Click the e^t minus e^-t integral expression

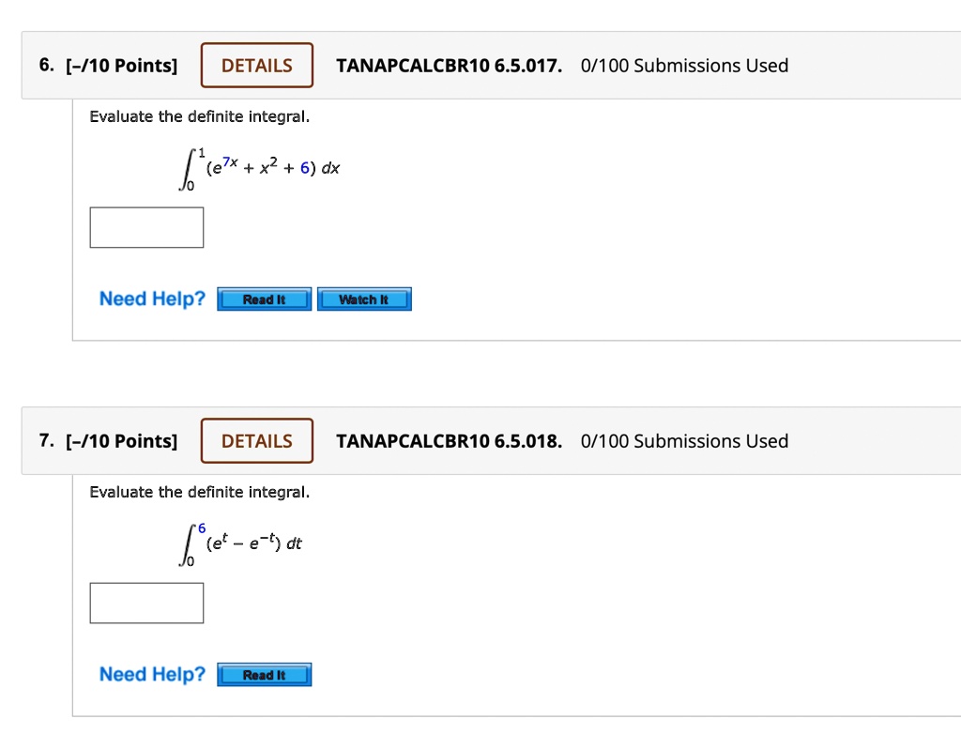pyautogui.click(x=240, y=543)
